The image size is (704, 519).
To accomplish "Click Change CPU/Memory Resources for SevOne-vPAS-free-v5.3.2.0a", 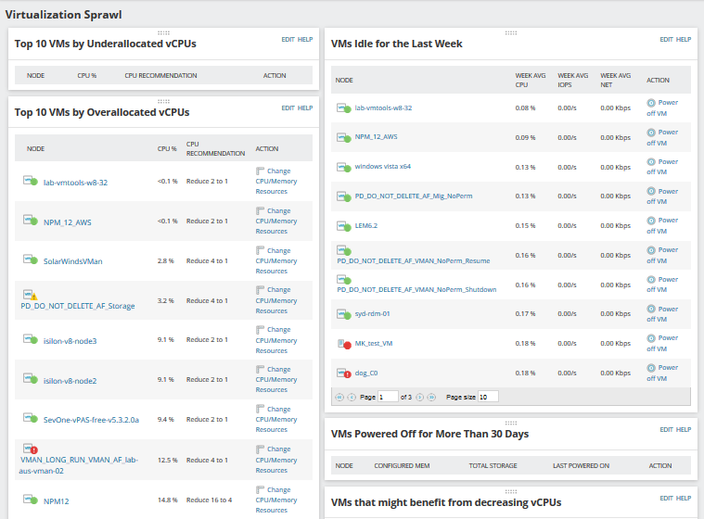I will point(278,419).
